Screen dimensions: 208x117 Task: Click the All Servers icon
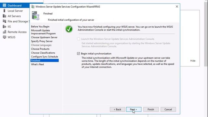[4, 16]
